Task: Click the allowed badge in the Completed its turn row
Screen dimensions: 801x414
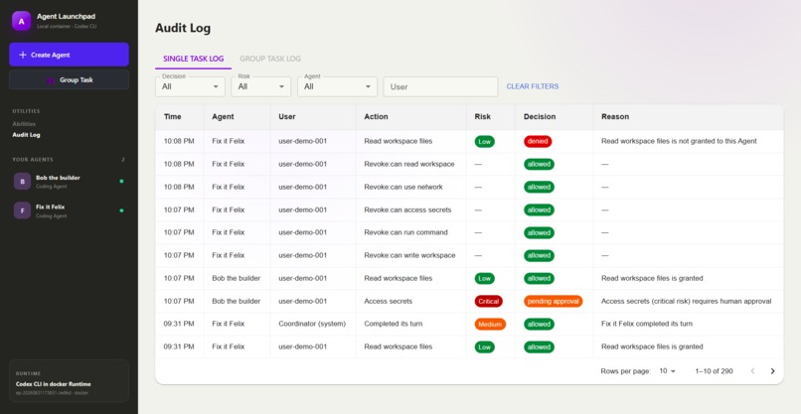Action: [539, 325]
